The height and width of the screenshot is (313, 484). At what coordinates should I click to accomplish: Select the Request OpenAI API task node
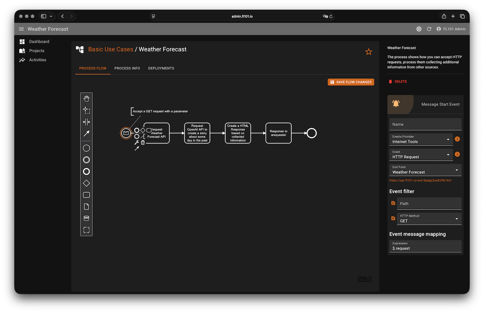[x=197, y=133]
